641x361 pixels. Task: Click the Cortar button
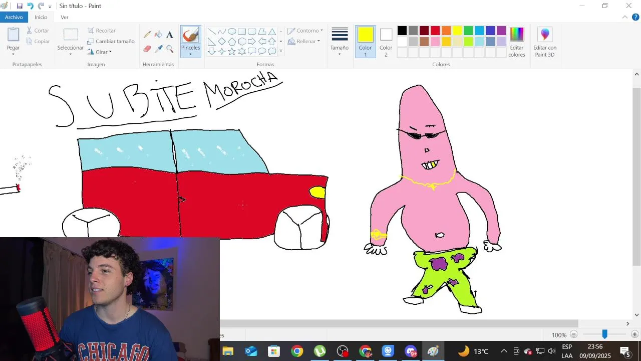38,31
